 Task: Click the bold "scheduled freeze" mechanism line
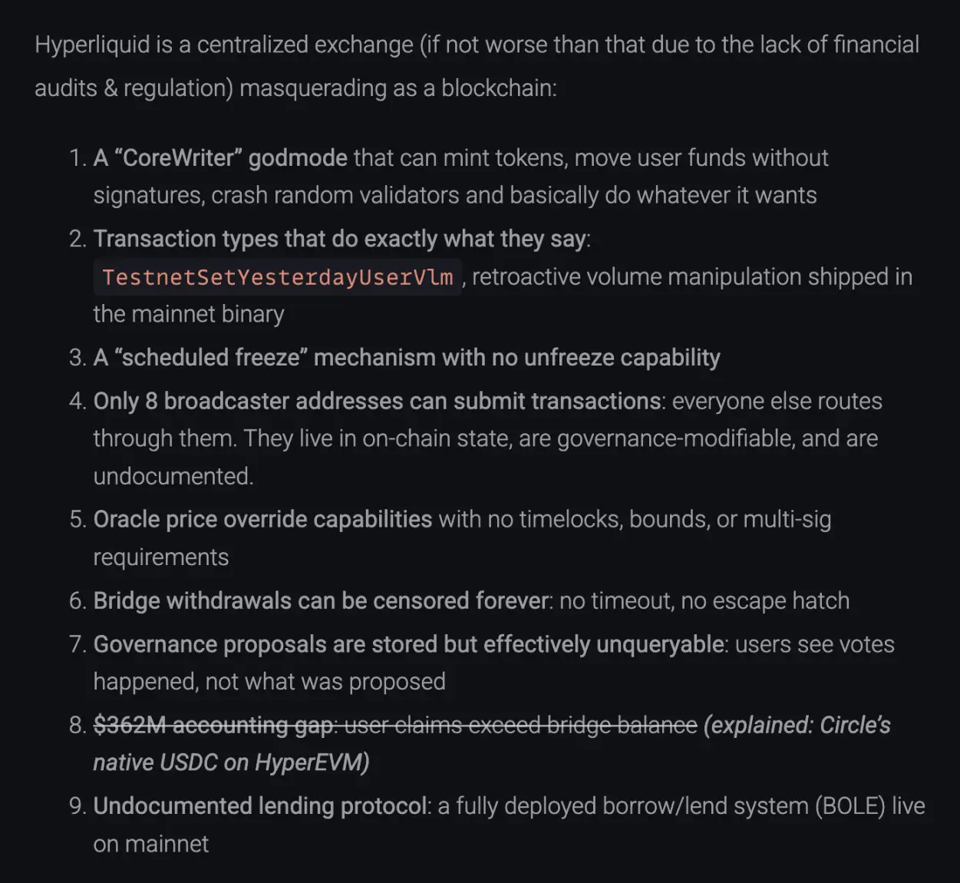coord(407,358)
